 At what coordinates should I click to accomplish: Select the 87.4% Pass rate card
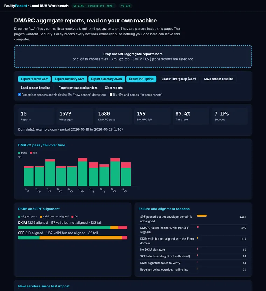pyautogui.click(x=191, y=116)
